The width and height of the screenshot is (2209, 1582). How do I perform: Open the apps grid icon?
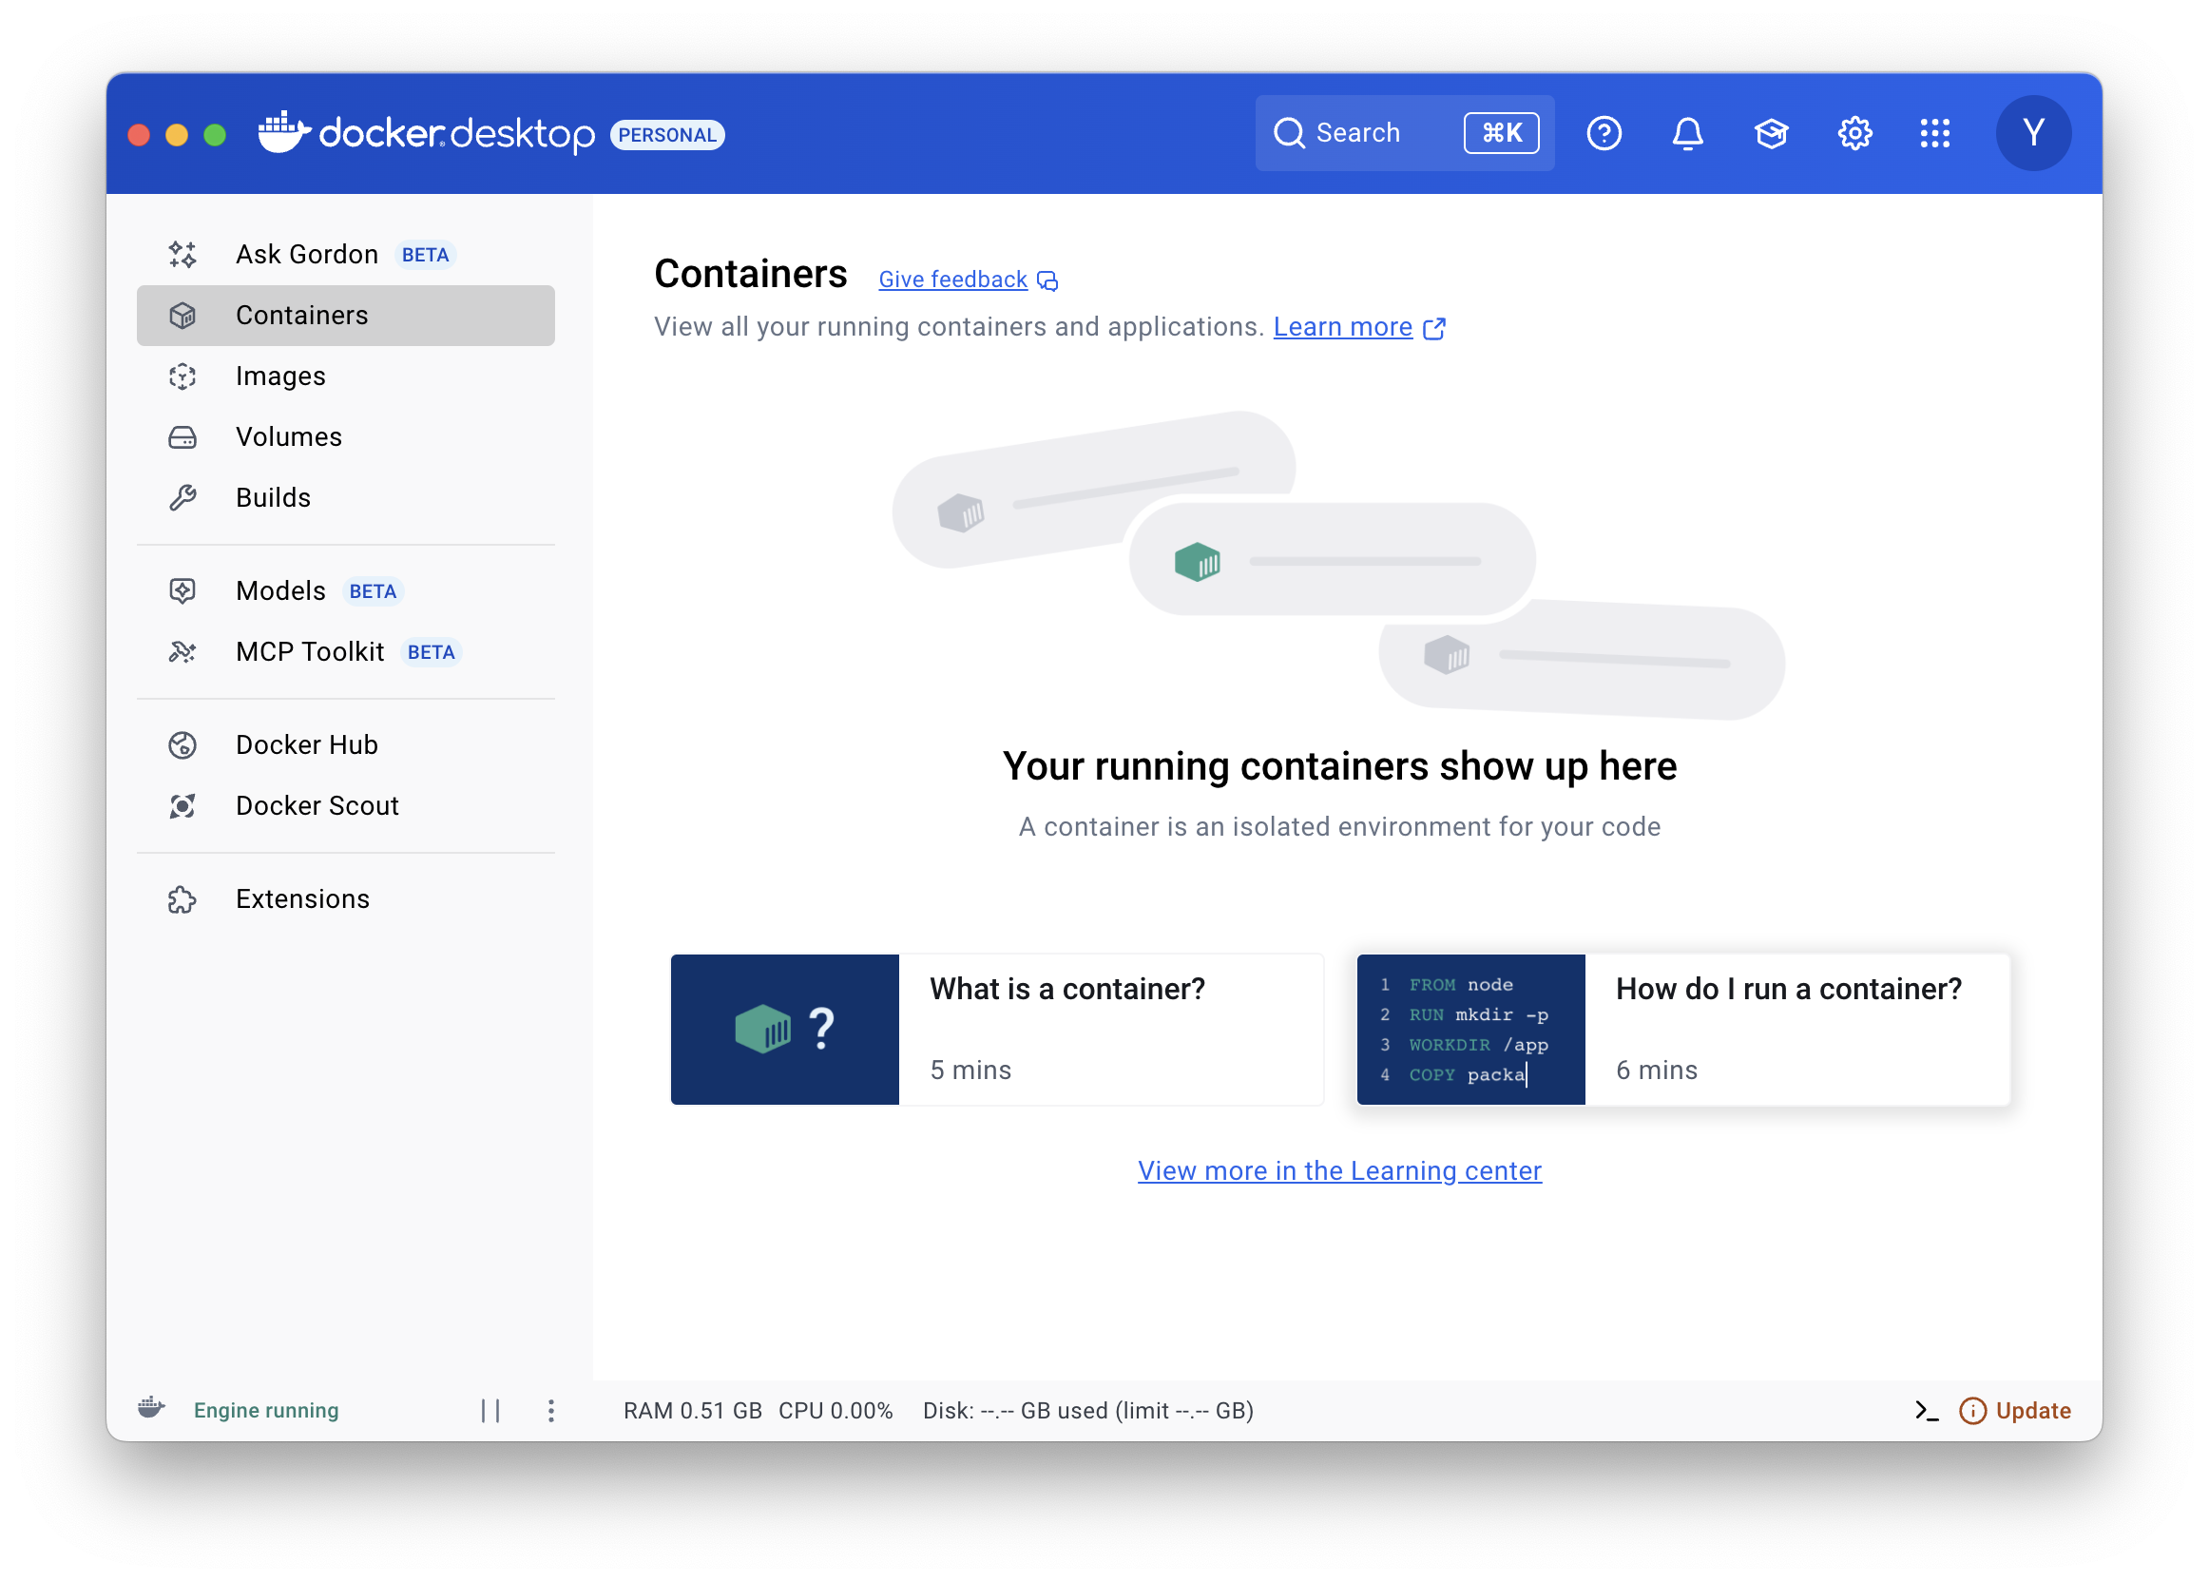(1934, 132)
